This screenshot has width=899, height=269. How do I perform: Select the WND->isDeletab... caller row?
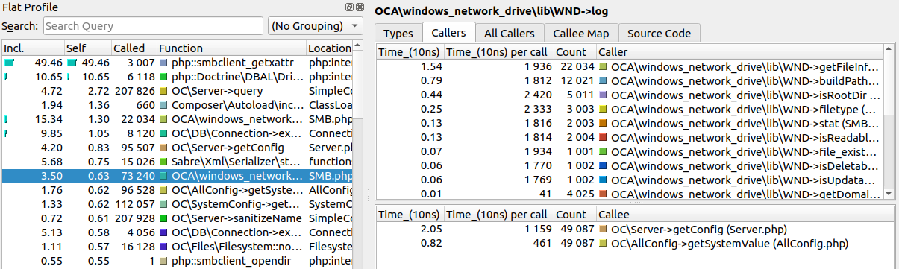(629, 165)
